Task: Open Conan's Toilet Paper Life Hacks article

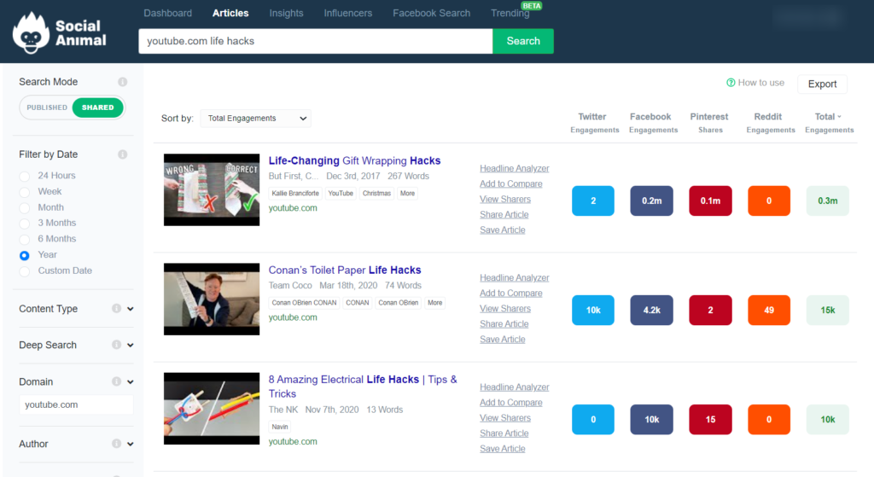Action: (x=345, y=270)
